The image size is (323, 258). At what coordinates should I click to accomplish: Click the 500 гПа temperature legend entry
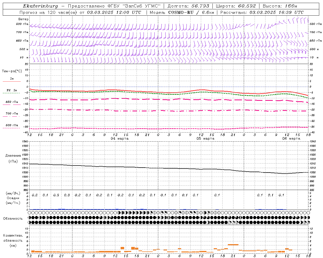(x=12, y=125)
